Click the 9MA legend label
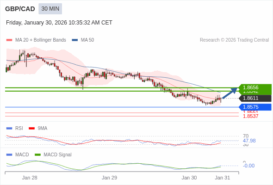The width and height of the screenshot is (273, 185). click(x=43, y=129)
